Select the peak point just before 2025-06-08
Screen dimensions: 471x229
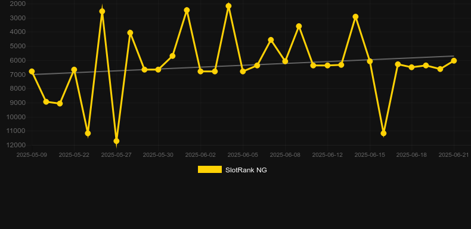271,40
